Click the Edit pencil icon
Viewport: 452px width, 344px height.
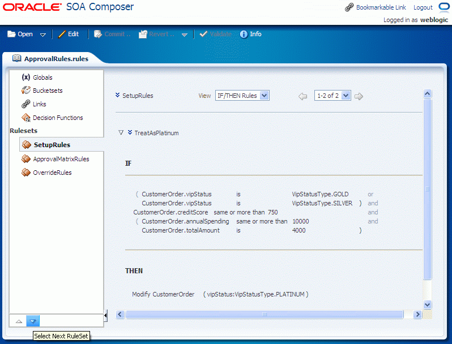[x=62, y=35]
